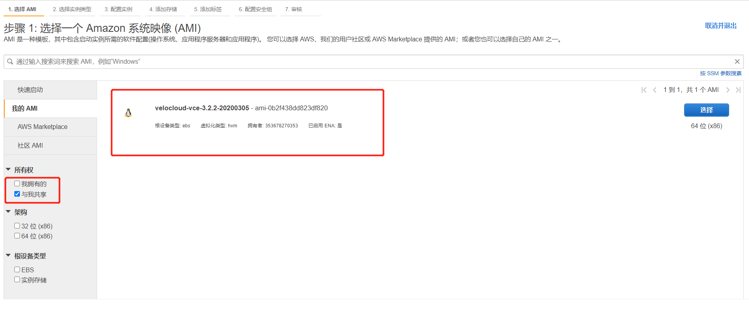Go to first page of AMI results
This screenshot has width=749, height=322.
[644, 90]
